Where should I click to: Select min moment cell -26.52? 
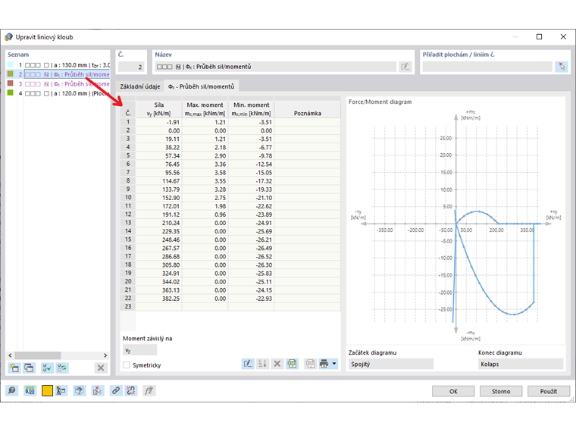click(252, 257)
